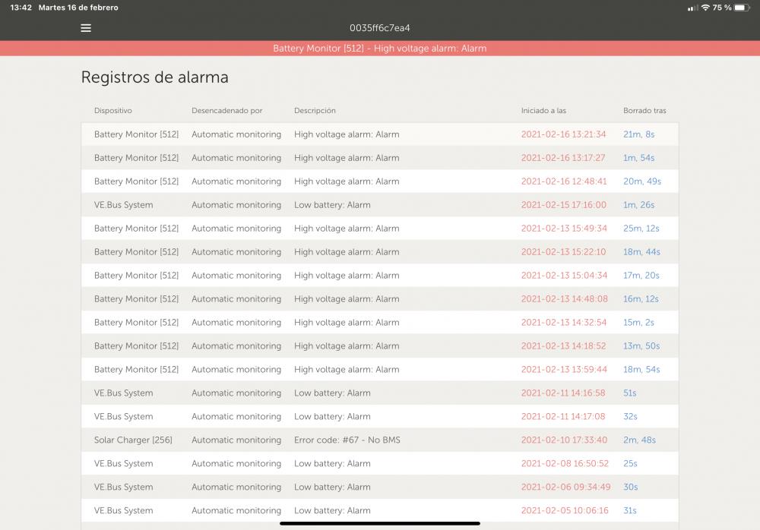Select timestamp 2021-02-16 13:17:27
The image size is (760, 530).
(562, 158)
